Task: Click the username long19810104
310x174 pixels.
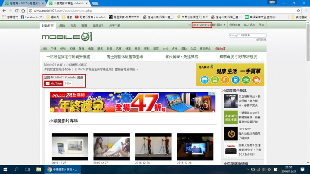Action: (x=201, y=25)
